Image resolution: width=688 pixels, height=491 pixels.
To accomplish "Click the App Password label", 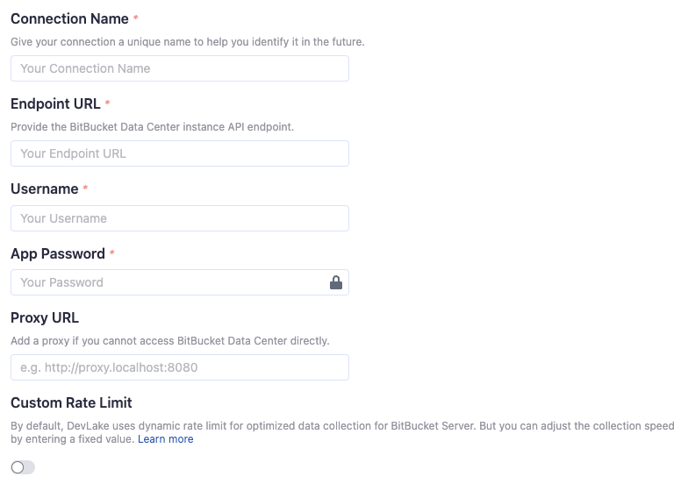I will click(58, 253).
